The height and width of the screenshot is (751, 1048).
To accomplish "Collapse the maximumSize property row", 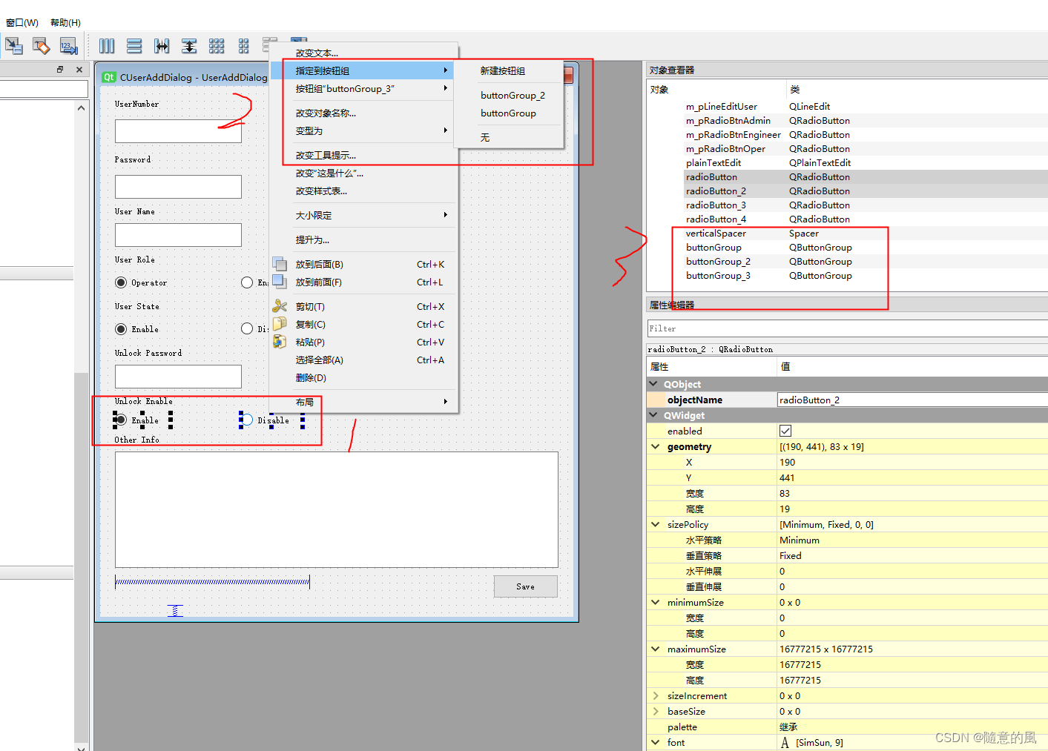I will click(656, 649).
